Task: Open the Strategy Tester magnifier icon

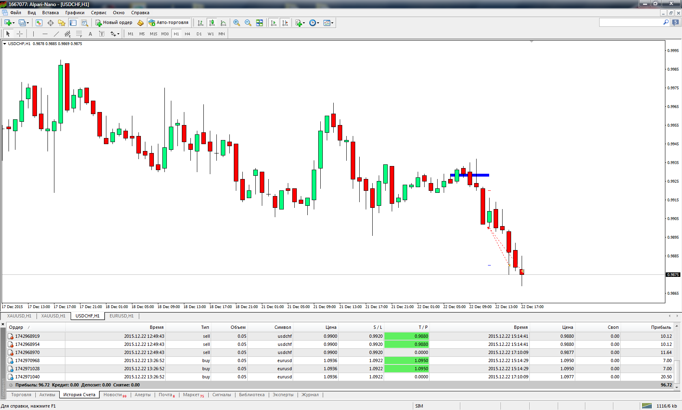Action: 84,23
